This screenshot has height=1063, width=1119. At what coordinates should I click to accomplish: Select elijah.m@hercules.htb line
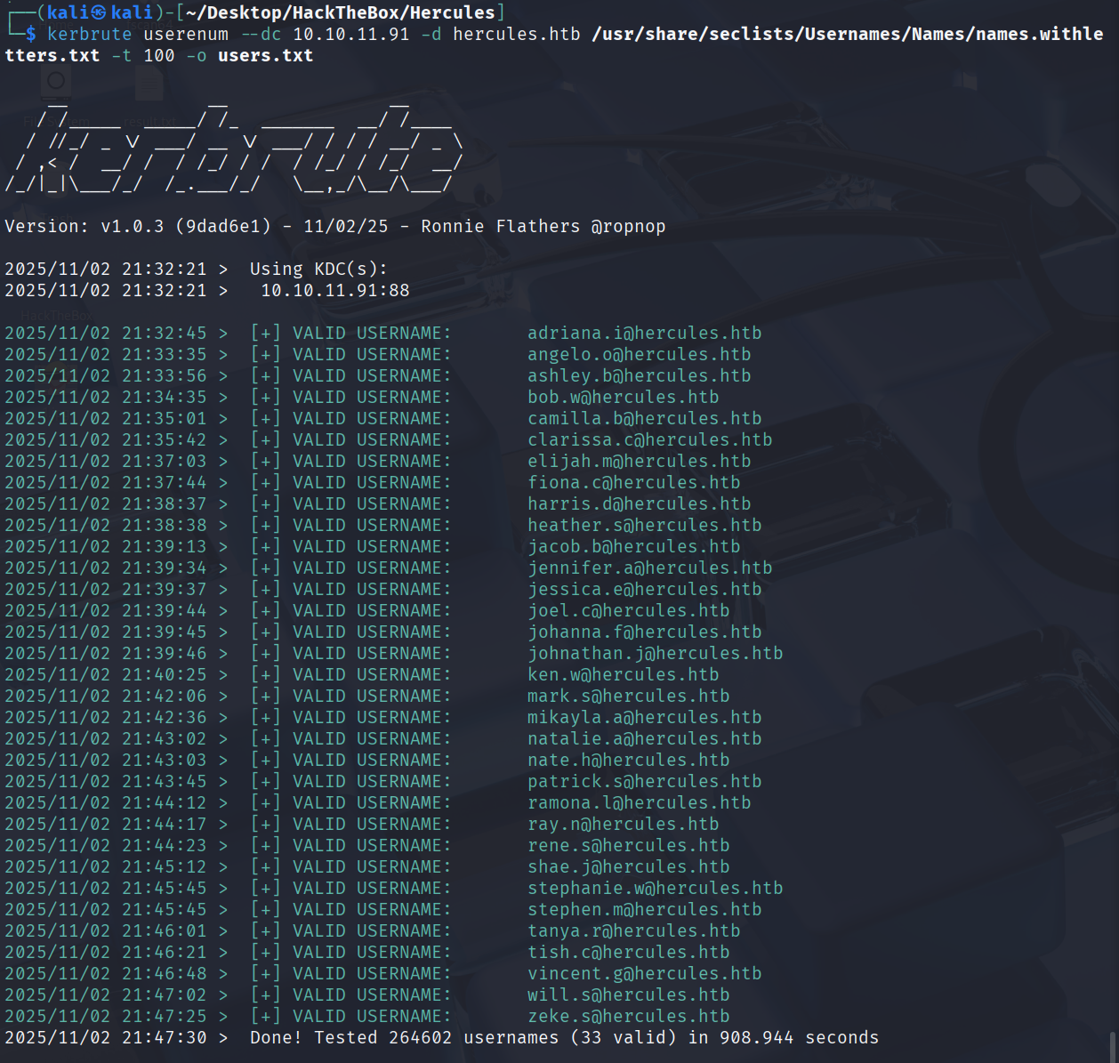(x=639, y=462)
